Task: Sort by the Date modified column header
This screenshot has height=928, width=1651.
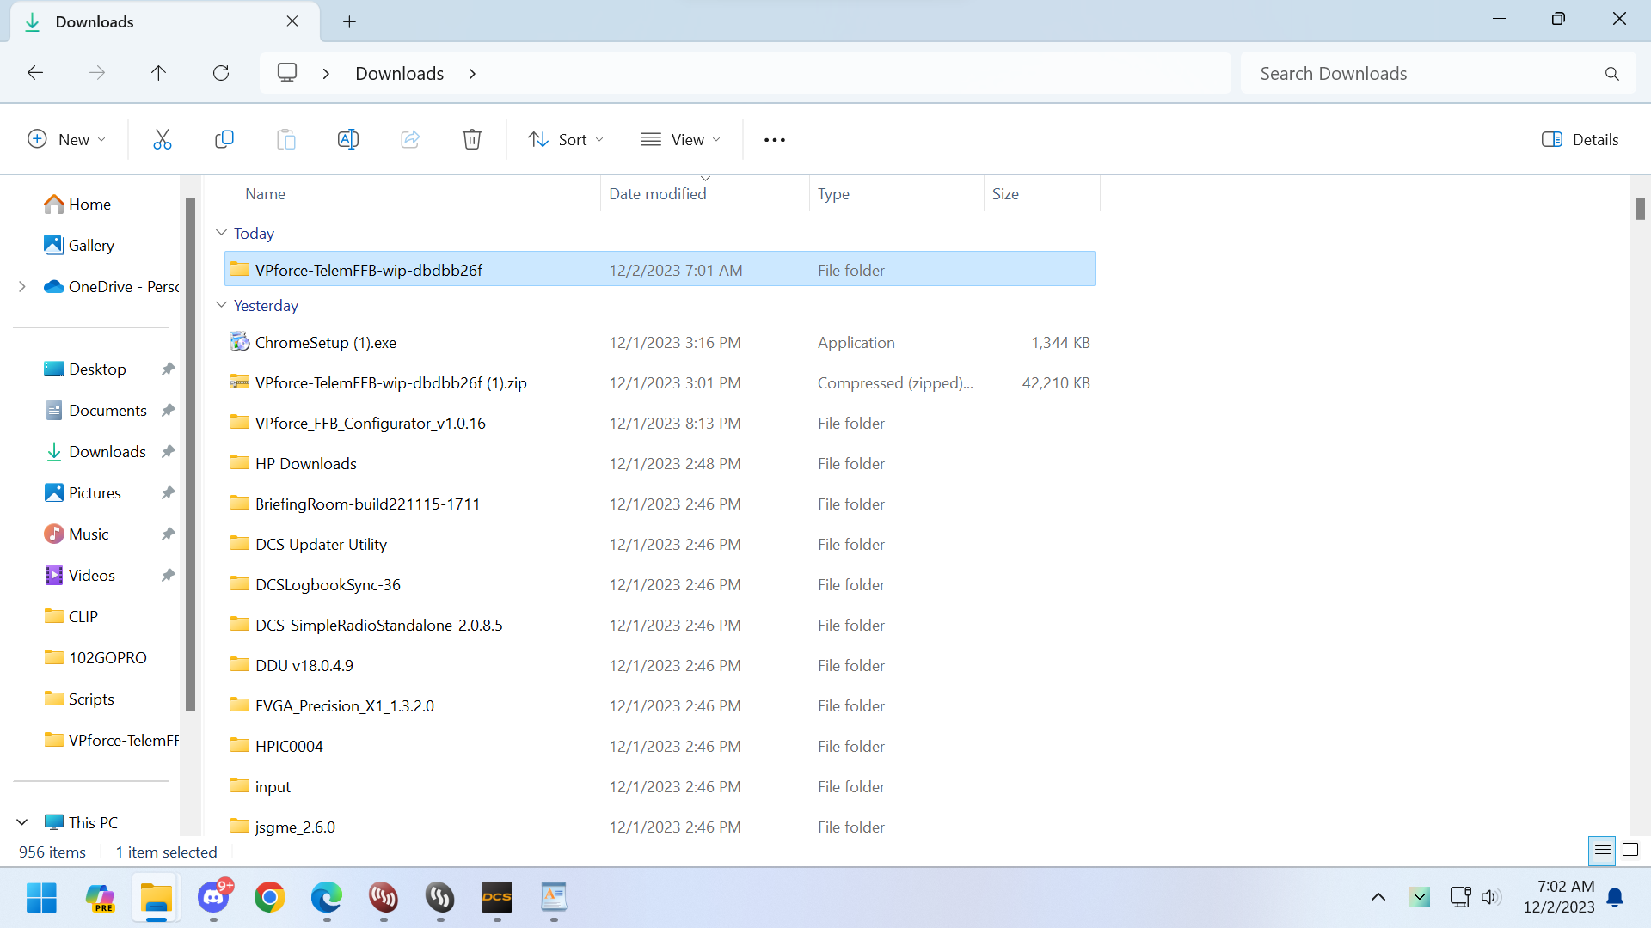Action: point(658,193)
